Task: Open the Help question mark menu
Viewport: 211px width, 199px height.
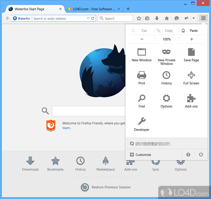Action: [x=188, y=155]
